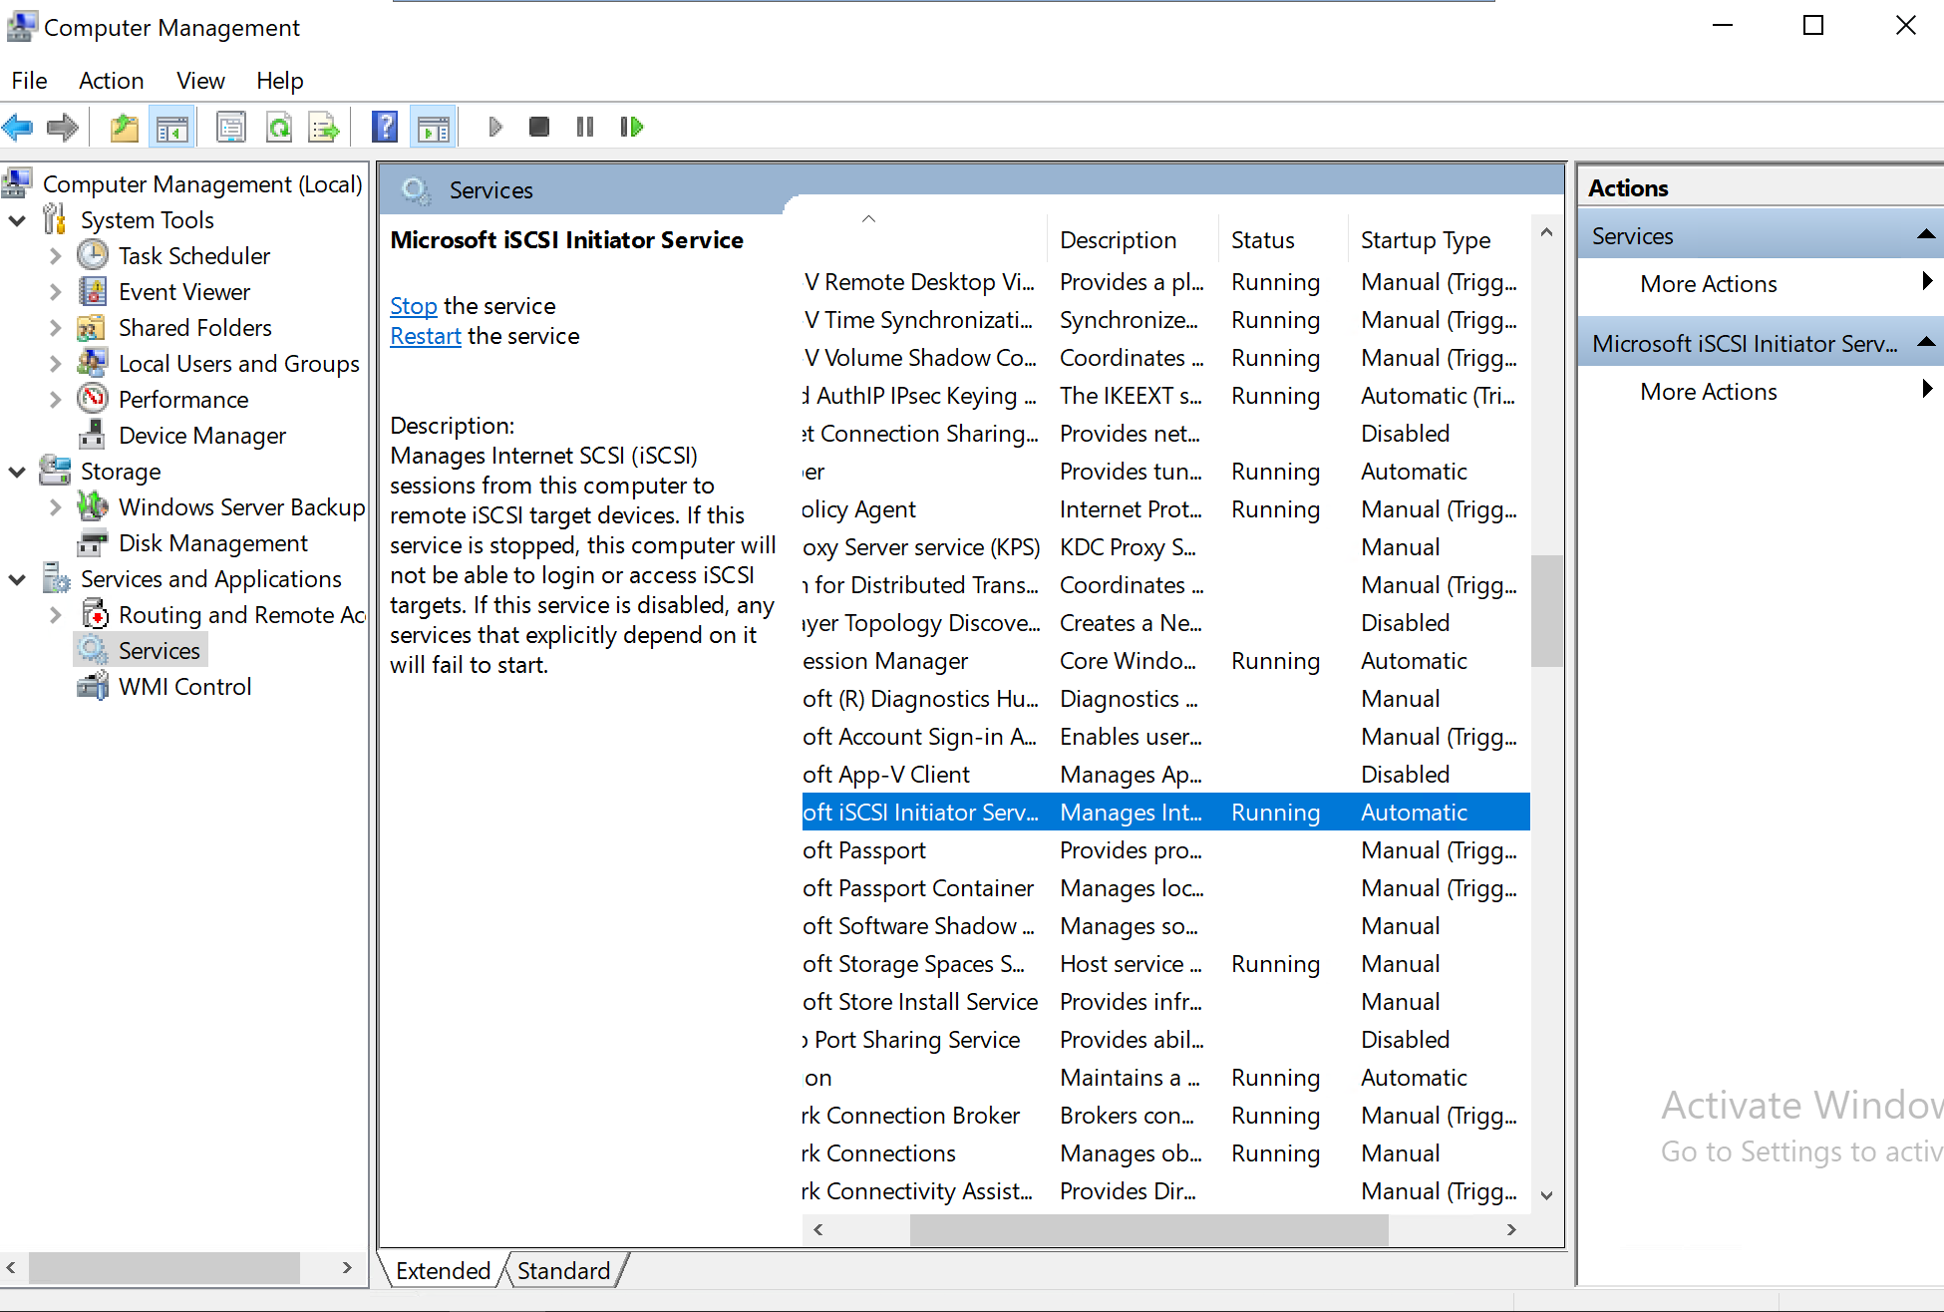Click the Help toolbar icon
Screen dimensions: 1944x1312
[385, 127]
